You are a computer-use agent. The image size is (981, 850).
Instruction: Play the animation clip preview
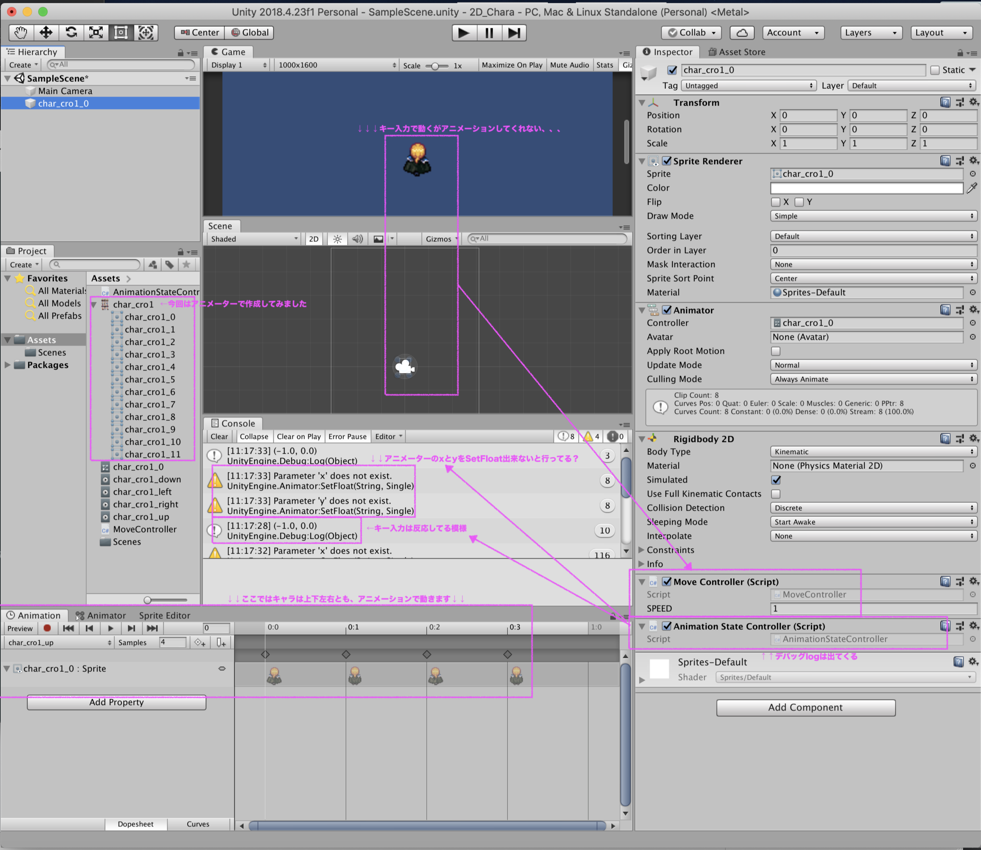coord(110,628)
